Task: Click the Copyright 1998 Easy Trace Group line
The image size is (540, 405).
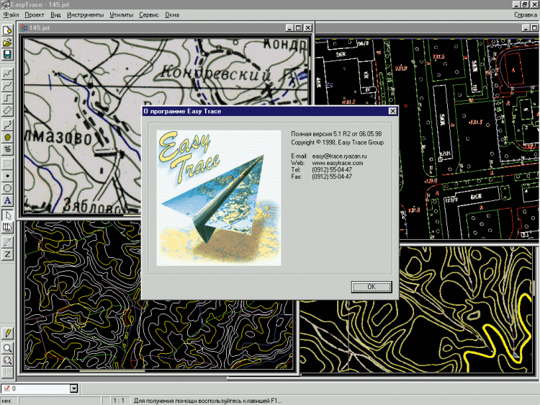Action: (337, 143)
